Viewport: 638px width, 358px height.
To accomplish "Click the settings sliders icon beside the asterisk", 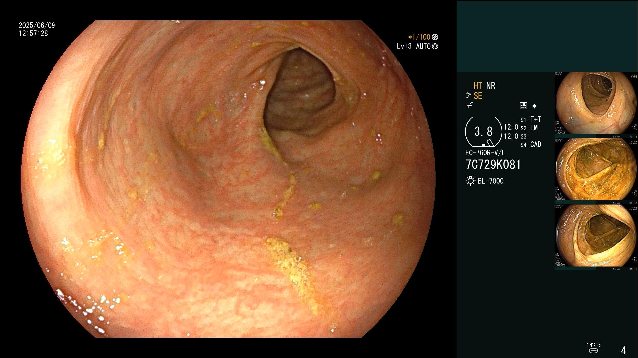I will 523,106.
